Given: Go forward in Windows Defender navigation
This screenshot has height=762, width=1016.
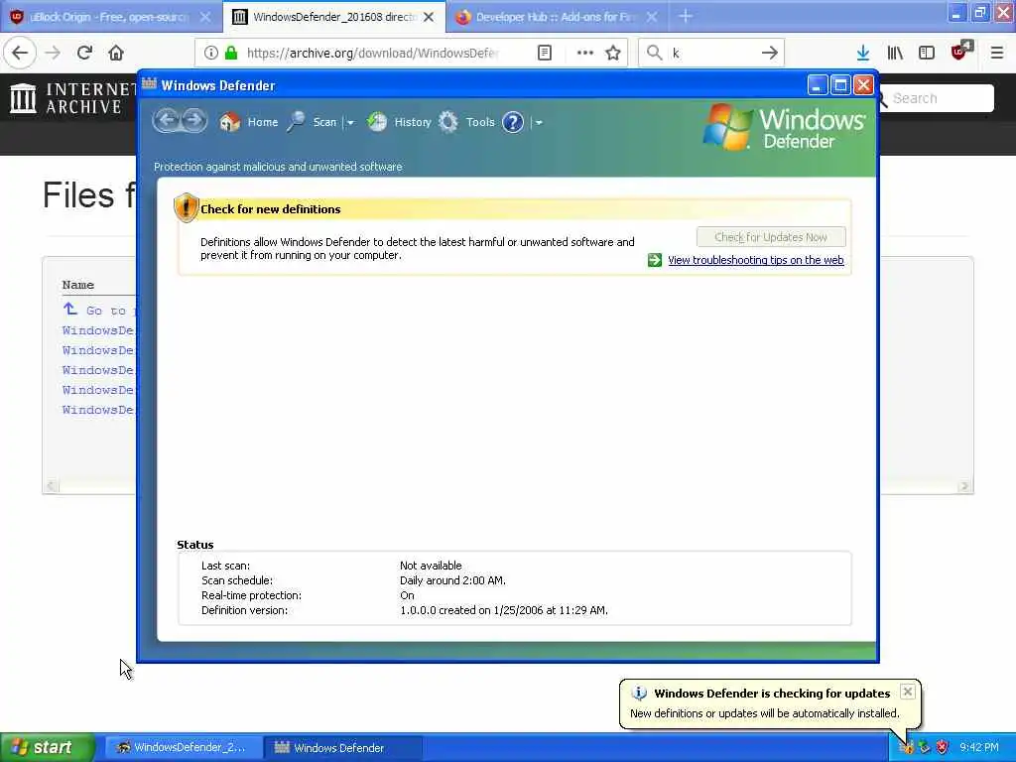Looking at the screenshot, I should 193,120.
